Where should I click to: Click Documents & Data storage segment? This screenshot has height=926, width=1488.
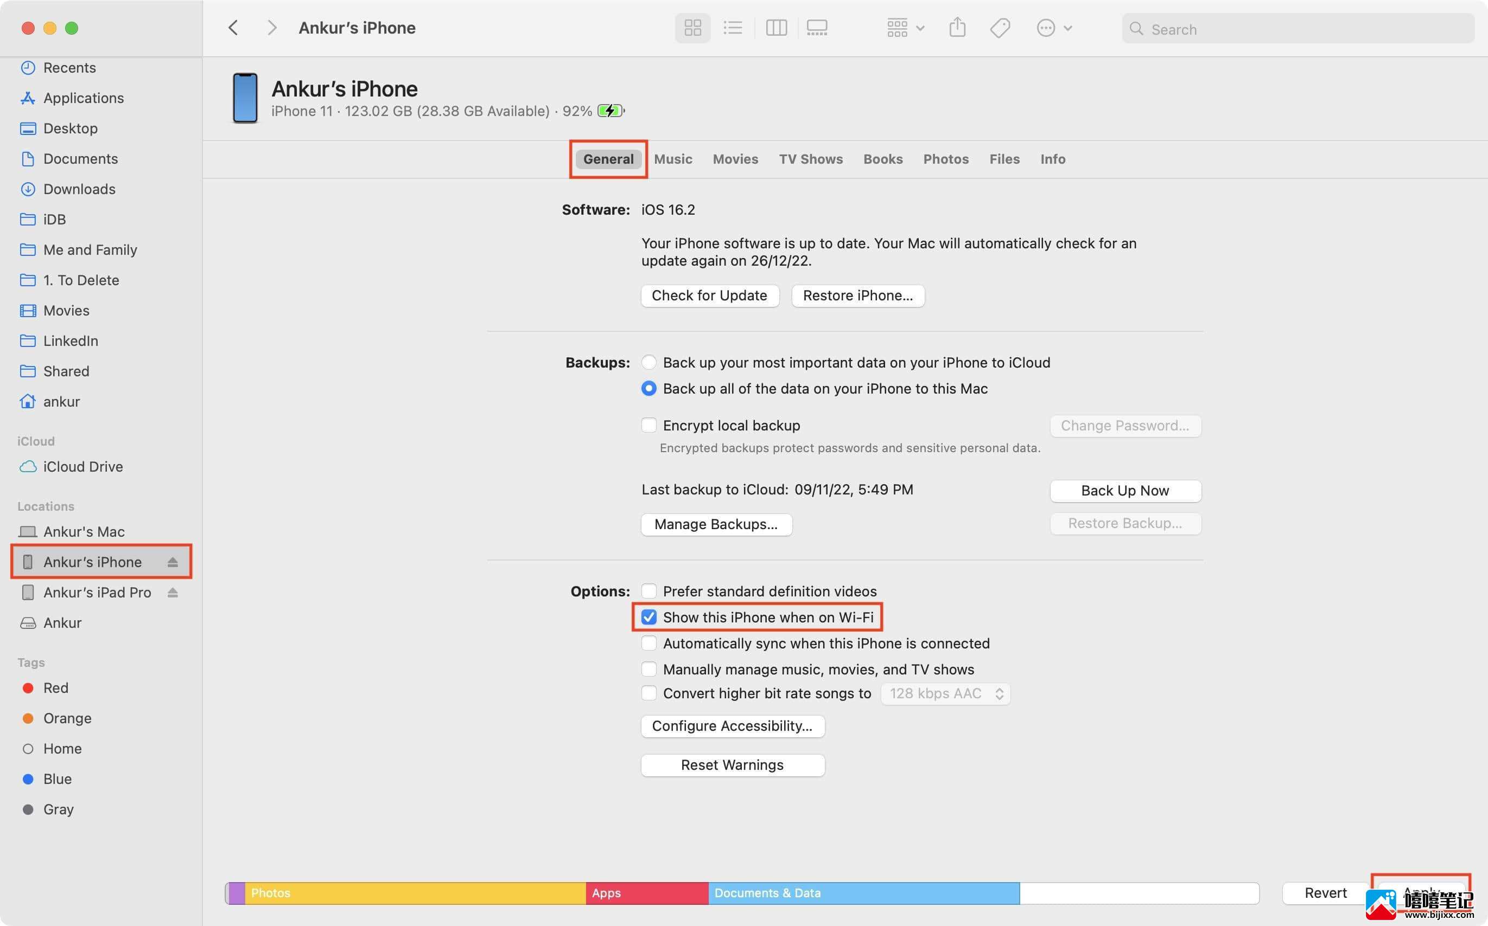tap(863, 893)
